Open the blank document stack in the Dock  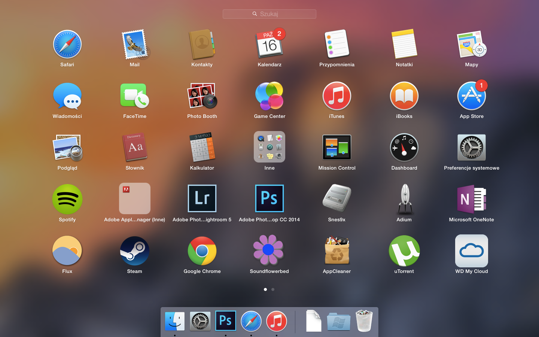[x=314, y=321]
